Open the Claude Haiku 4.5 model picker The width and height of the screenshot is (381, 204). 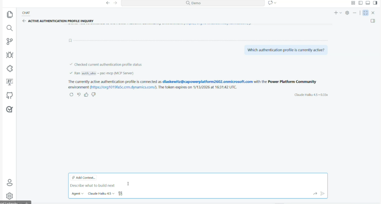pyautogui.click(x=101, y=193)
